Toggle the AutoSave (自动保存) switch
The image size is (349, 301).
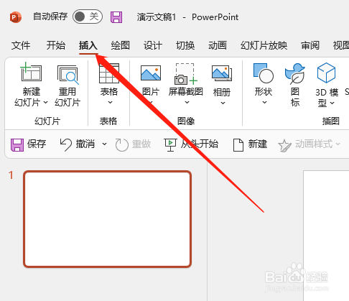click(x=88, y=17)
